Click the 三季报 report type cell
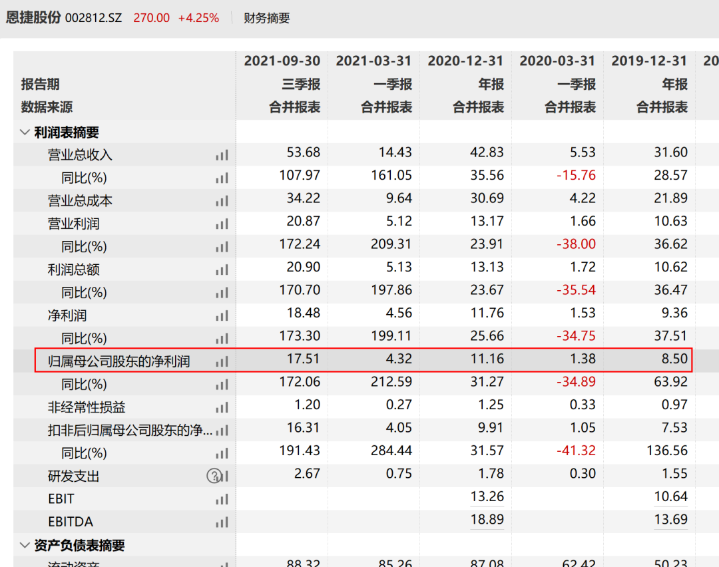Screen dimensions: 719x567 [x=301, y=85]
